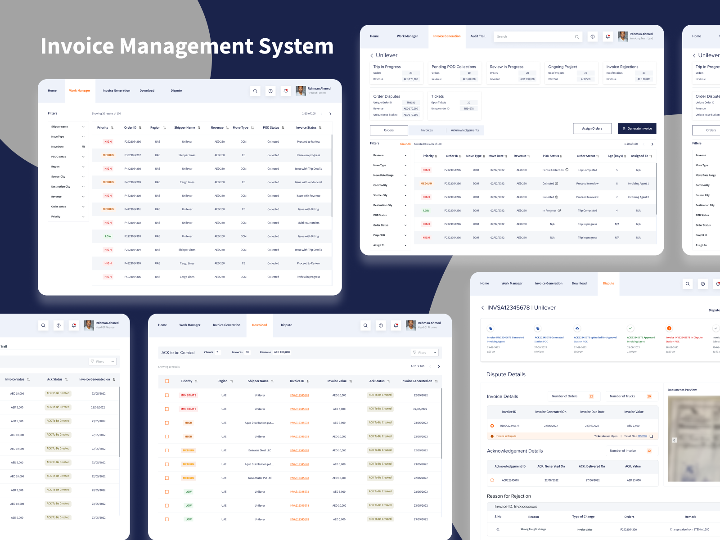Click the notification bell icon
This screenshot has height=540, width=720.
click(286, 91)
